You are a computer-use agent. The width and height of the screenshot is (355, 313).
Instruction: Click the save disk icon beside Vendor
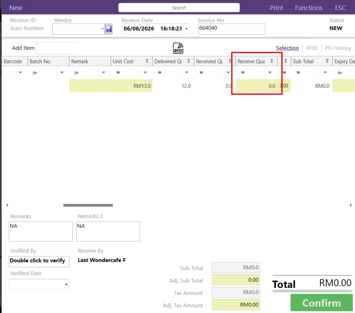click(x=108, y=29)
